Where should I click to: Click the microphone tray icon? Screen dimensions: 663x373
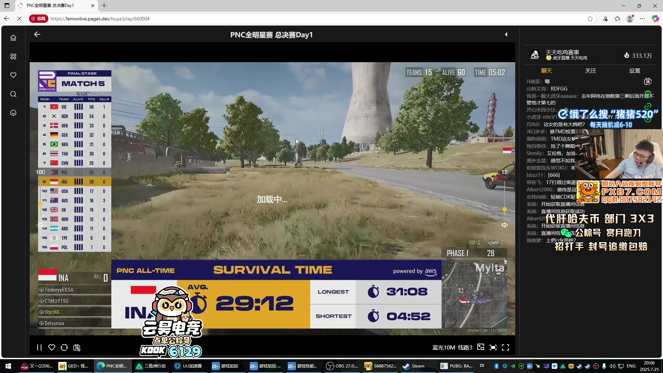[604, 366]
